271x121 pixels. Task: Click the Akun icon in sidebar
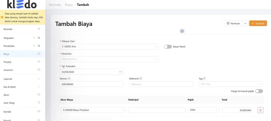[x=39, y=95]
